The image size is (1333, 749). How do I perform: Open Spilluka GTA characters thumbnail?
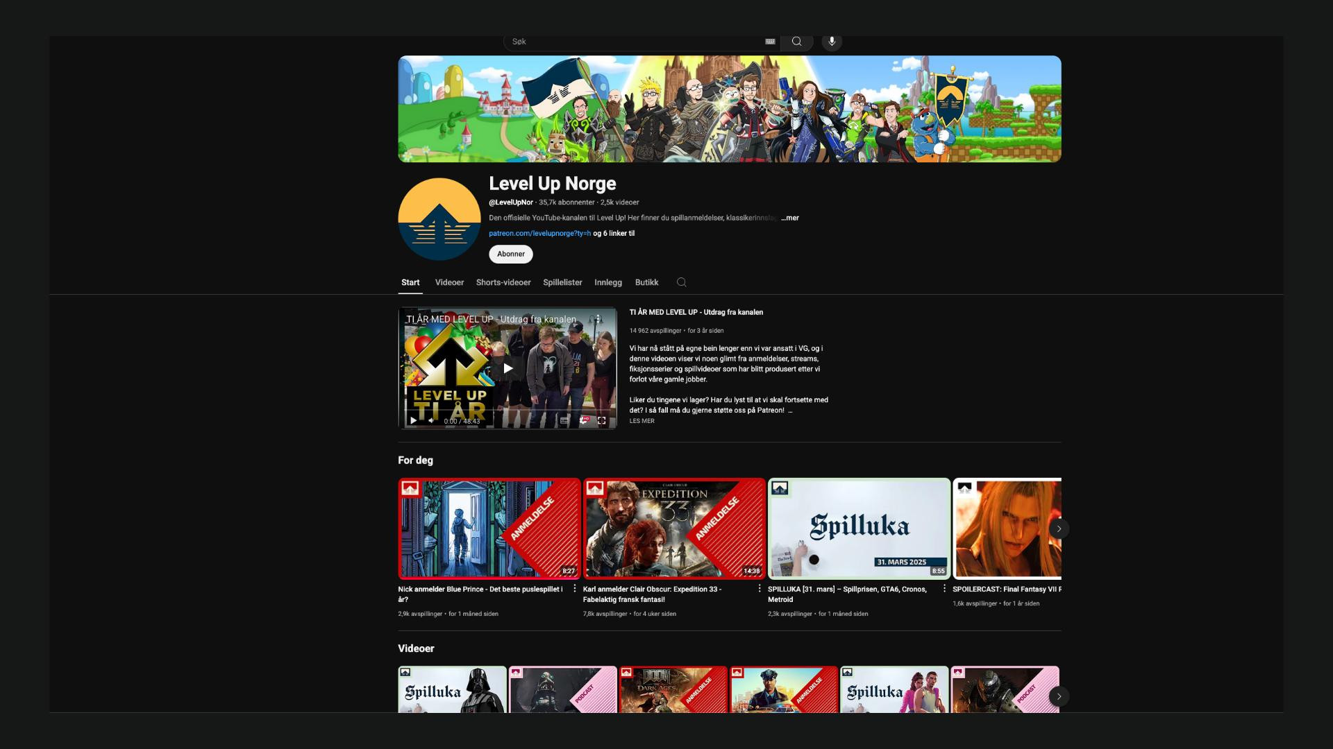click(x=894, y=689)
